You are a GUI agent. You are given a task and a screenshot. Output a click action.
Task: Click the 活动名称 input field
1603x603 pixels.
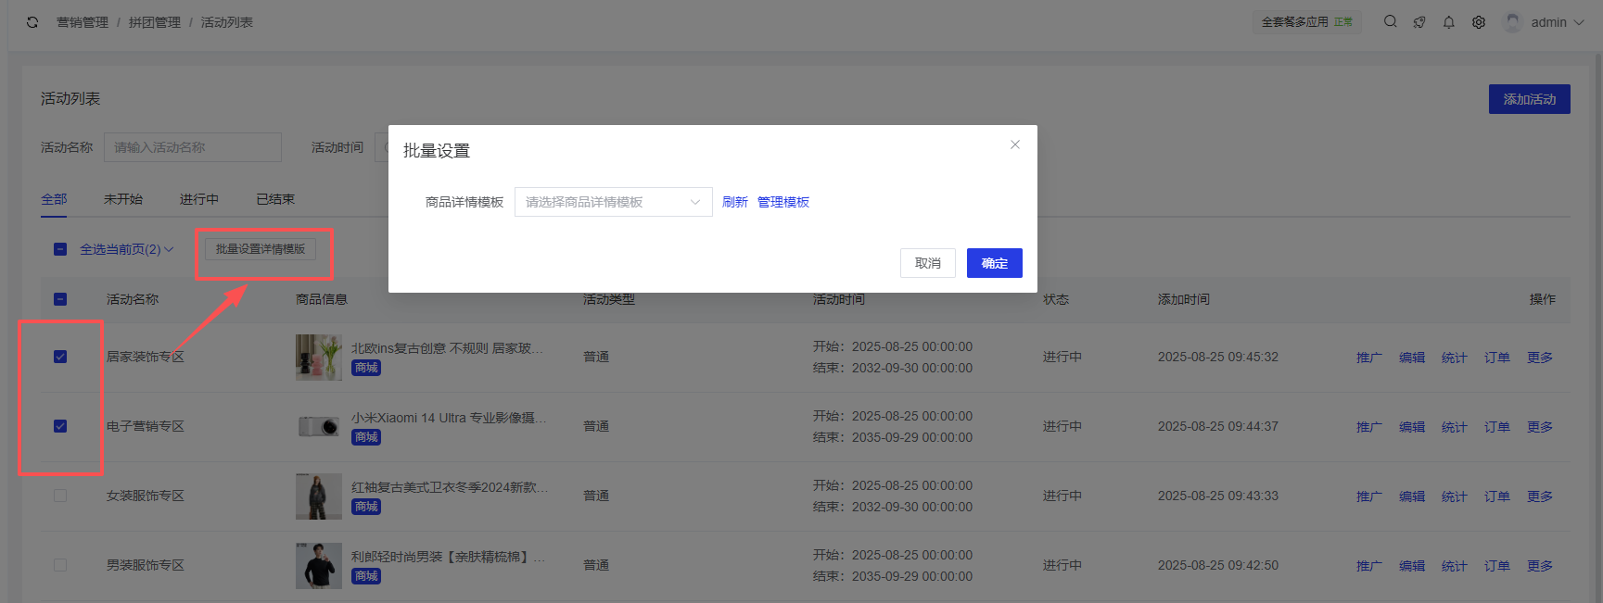tap(192, 147)
